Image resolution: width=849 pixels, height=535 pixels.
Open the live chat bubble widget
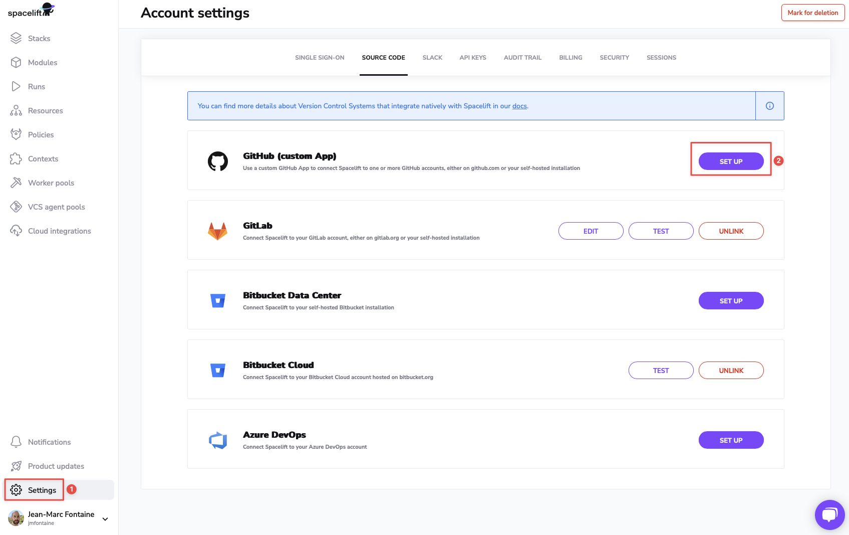[x=829, y=514]
